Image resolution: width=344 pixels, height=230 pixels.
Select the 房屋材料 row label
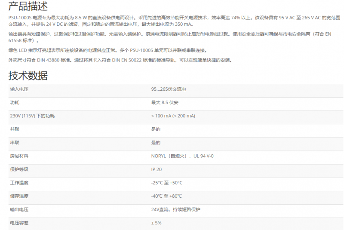(19, 156)
